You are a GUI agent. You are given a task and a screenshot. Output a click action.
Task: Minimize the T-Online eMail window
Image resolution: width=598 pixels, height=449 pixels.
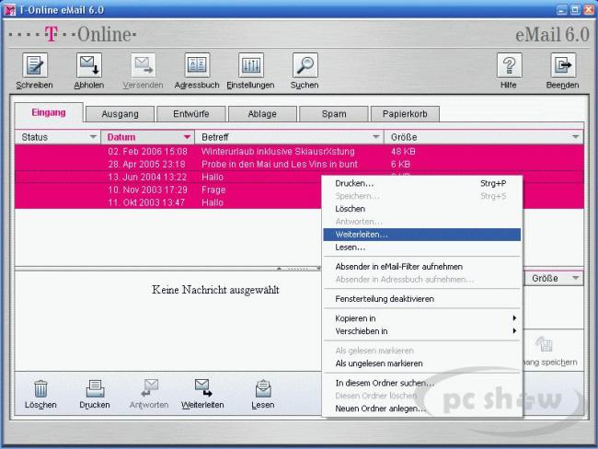click(562, 10)
